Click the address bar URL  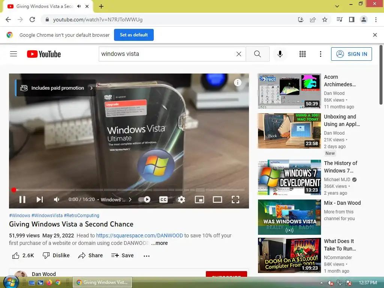(x=98, y=19)
